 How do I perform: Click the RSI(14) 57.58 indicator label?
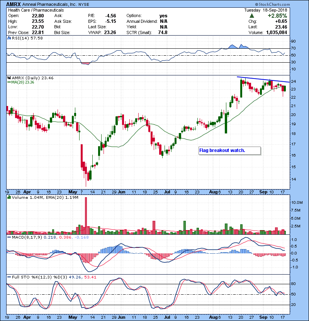[27, 38]
